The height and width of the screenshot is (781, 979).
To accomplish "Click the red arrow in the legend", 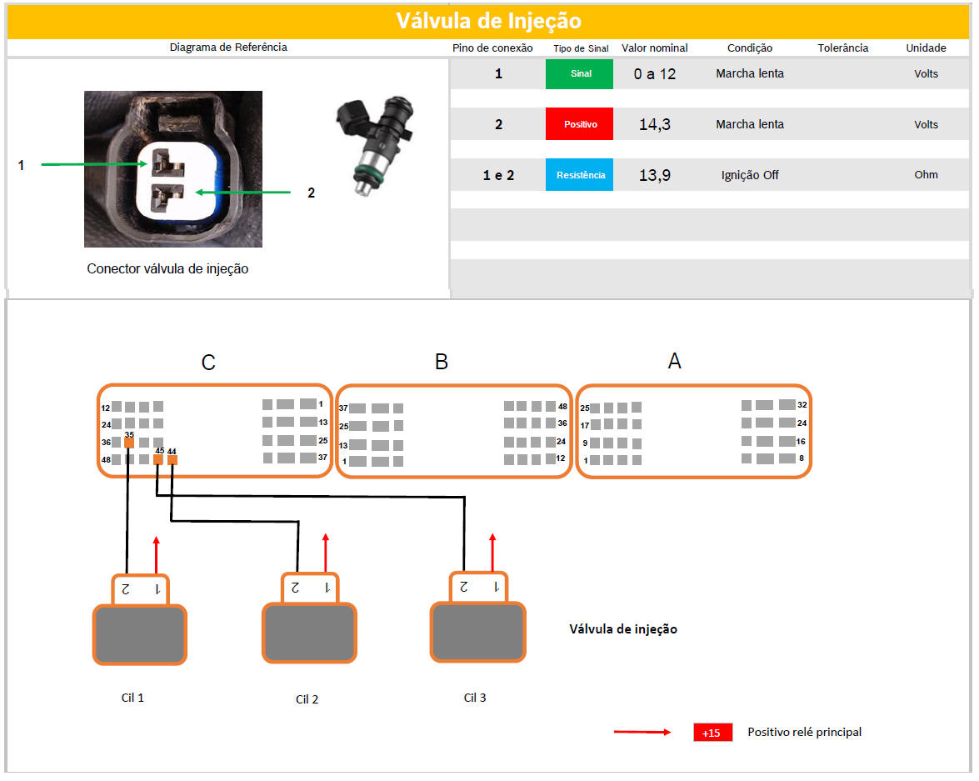I will point(642,733).
